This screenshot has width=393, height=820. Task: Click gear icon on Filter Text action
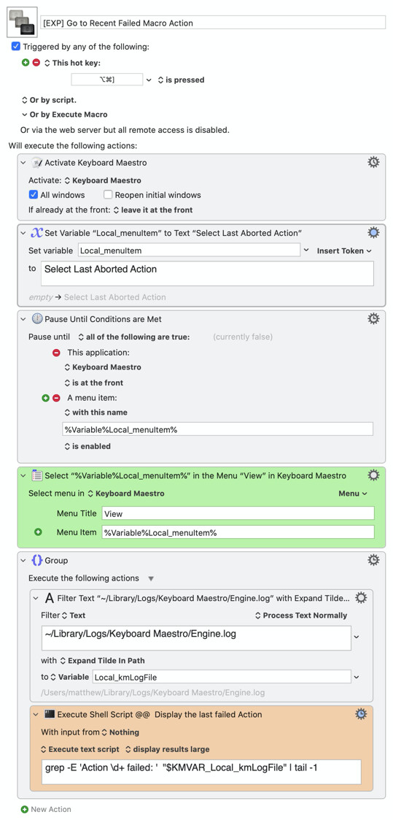pos(361,598)
